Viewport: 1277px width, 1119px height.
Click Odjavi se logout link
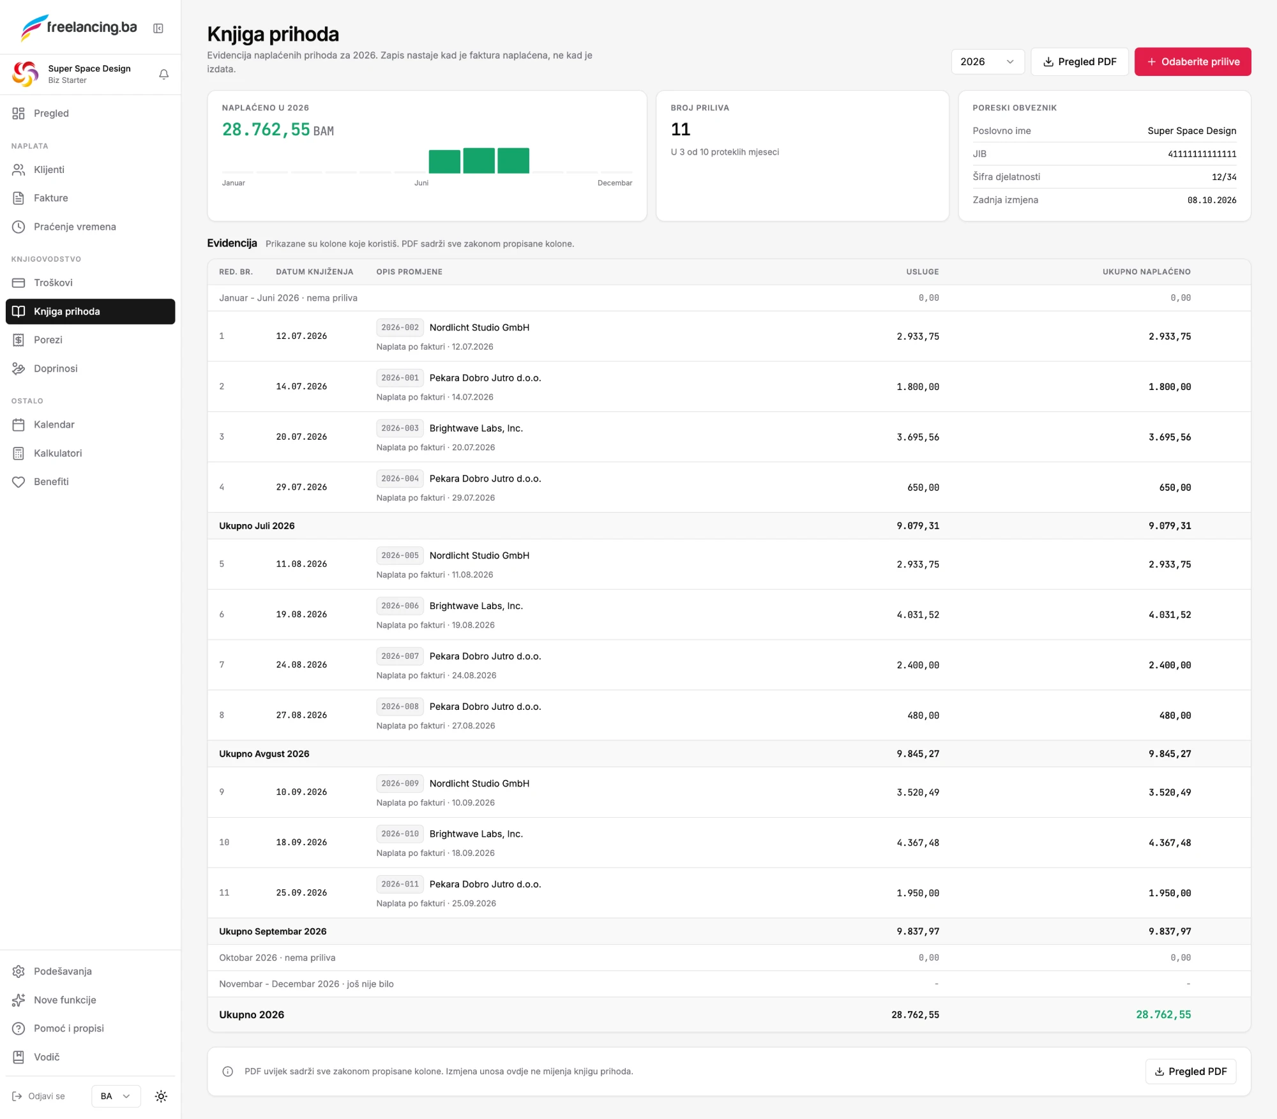pos(38,1096)
